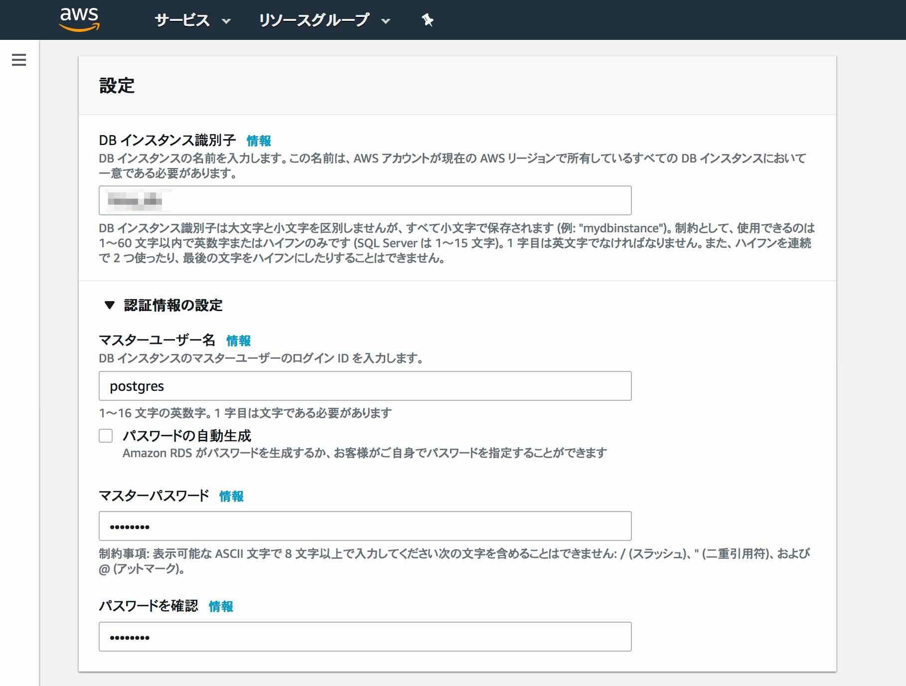The width and height of the screenshot is (906, 686).
Task: Click the マスターパスワード input field
Action: (365, 526)
